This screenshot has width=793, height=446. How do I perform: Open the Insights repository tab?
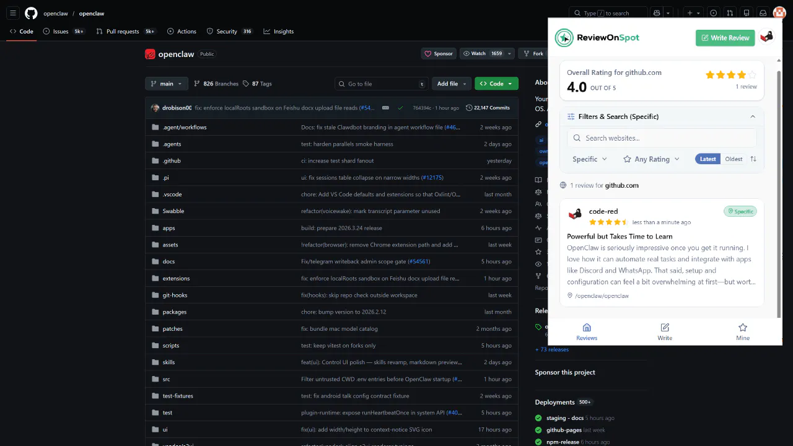pyautogui.click(x=279, y=32)
